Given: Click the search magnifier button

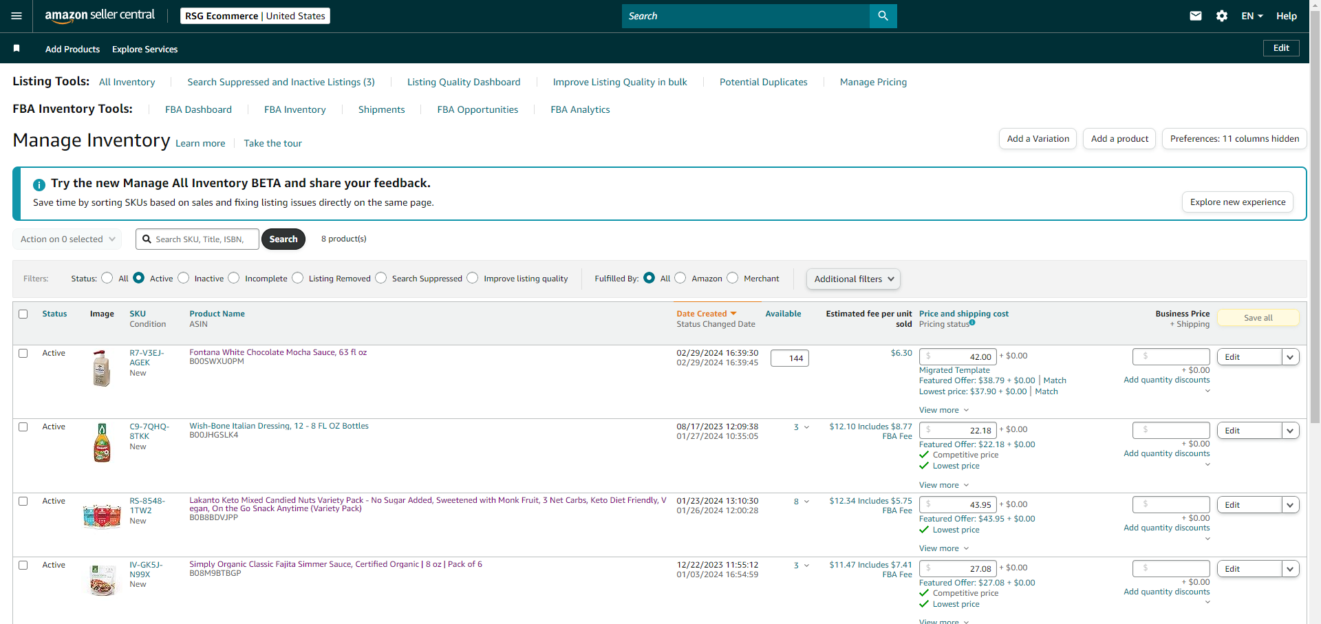Looking at the screenshot, I should pos(883,16).
